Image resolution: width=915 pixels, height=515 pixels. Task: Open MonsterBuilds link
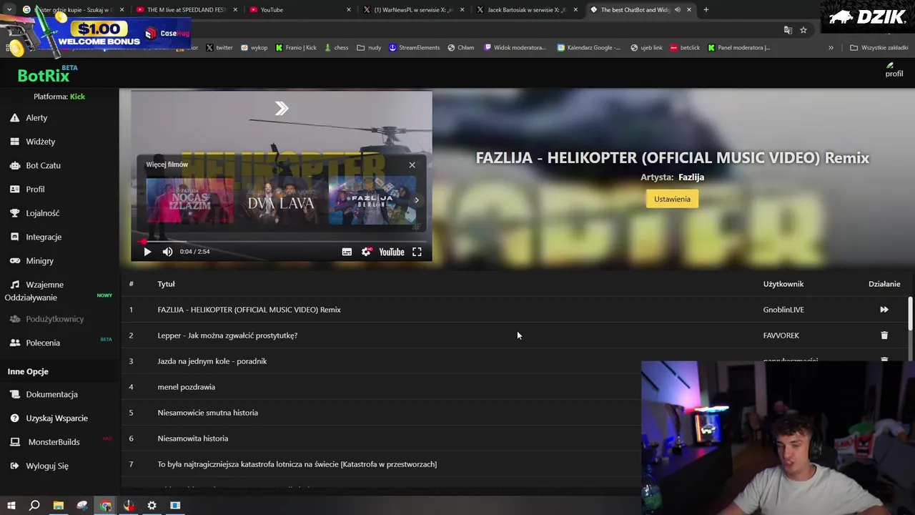point(54,442)
